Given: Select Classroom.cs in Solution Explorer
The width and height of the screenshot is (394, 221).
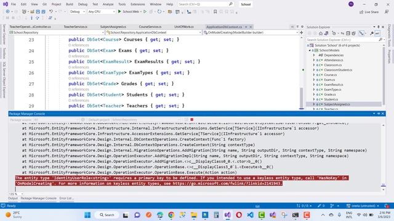Looking at the screenshot, I should (332, 65).
